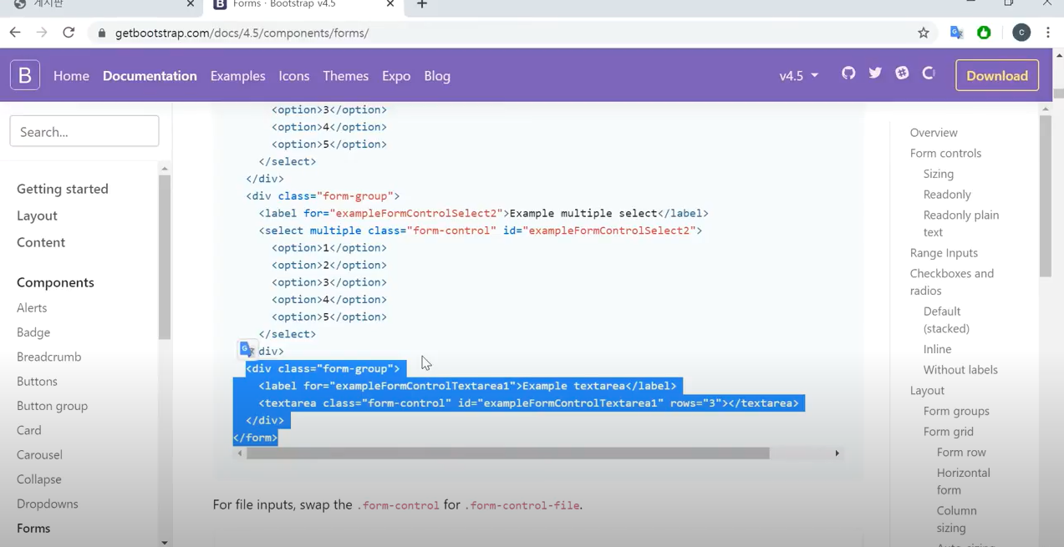Jump to Without labels in the contents
The width and height of the screenshot is (1064, 547).
pyautogui.click(x=960, y=370)
